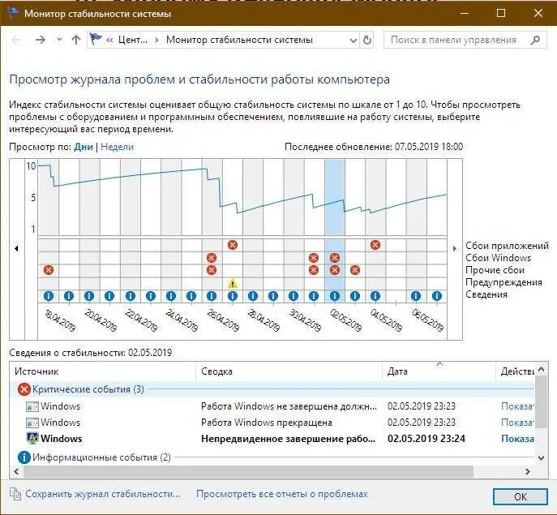The width and height of the screenshot is (557, 515).
Task: Click the search magnifier icon
Action: (535, 40)
